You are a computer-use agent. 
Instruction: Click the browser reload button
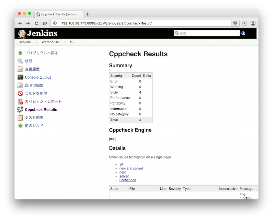(37, 23)
